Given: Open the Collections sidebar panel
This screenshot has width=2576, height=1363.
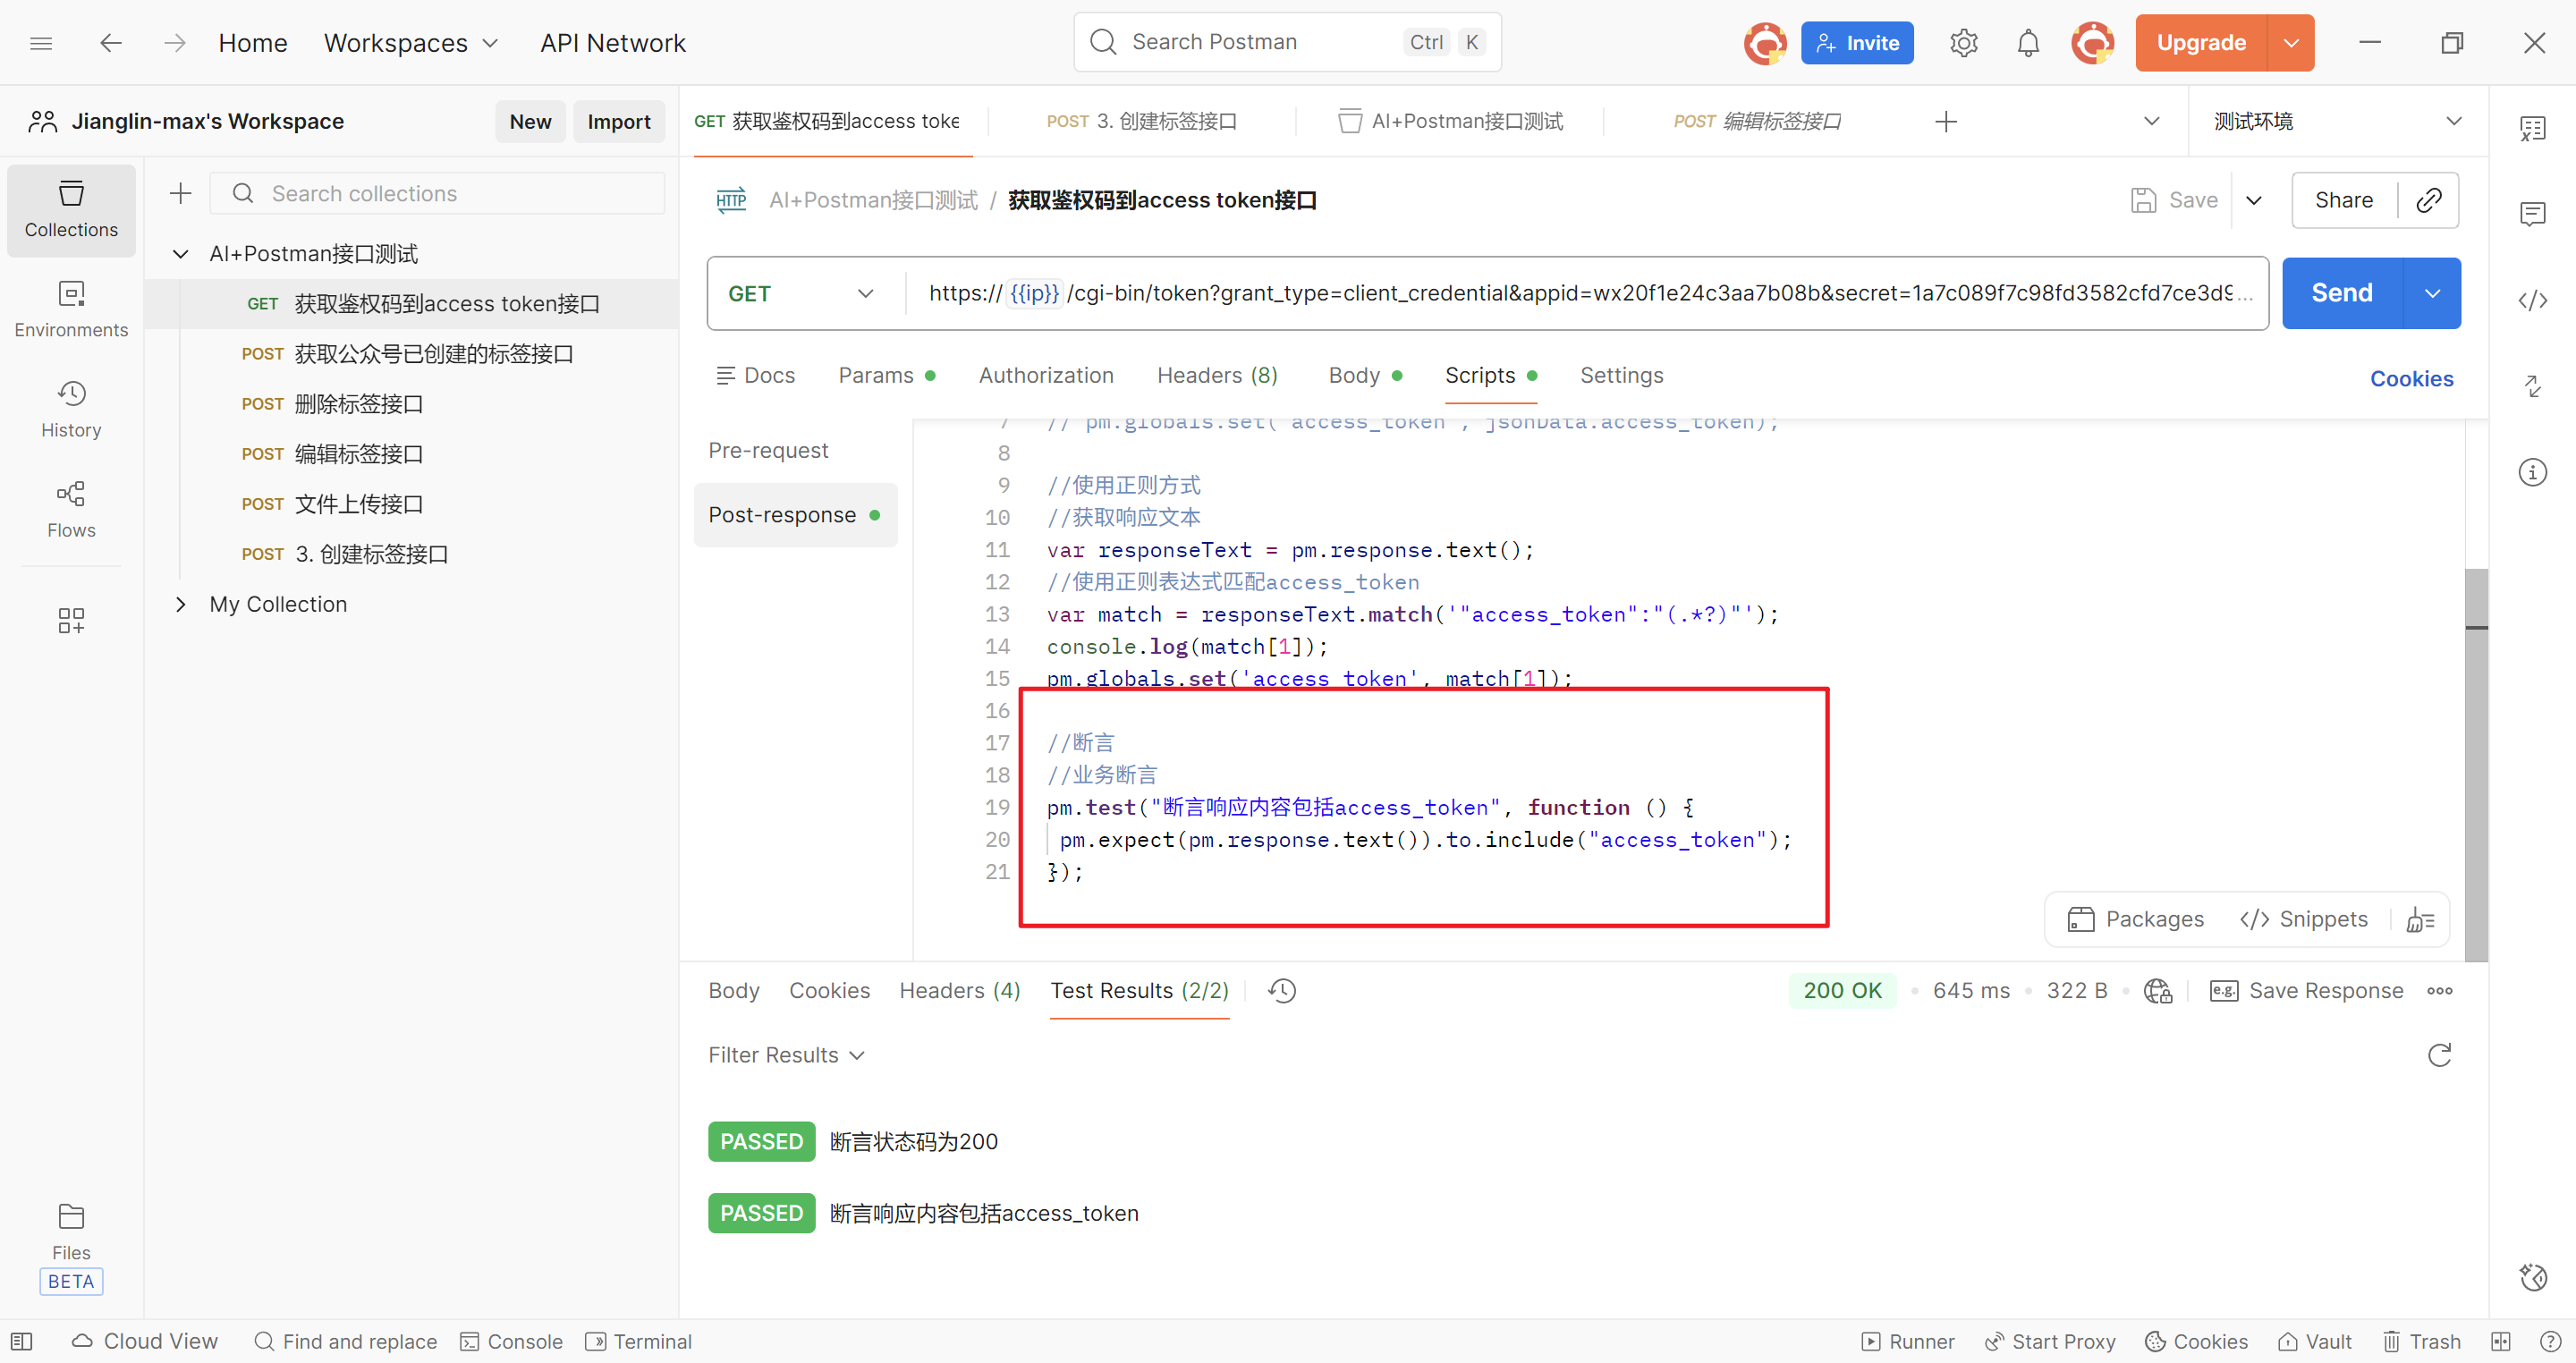Looking at the screenshot, I should coord(71,210).
